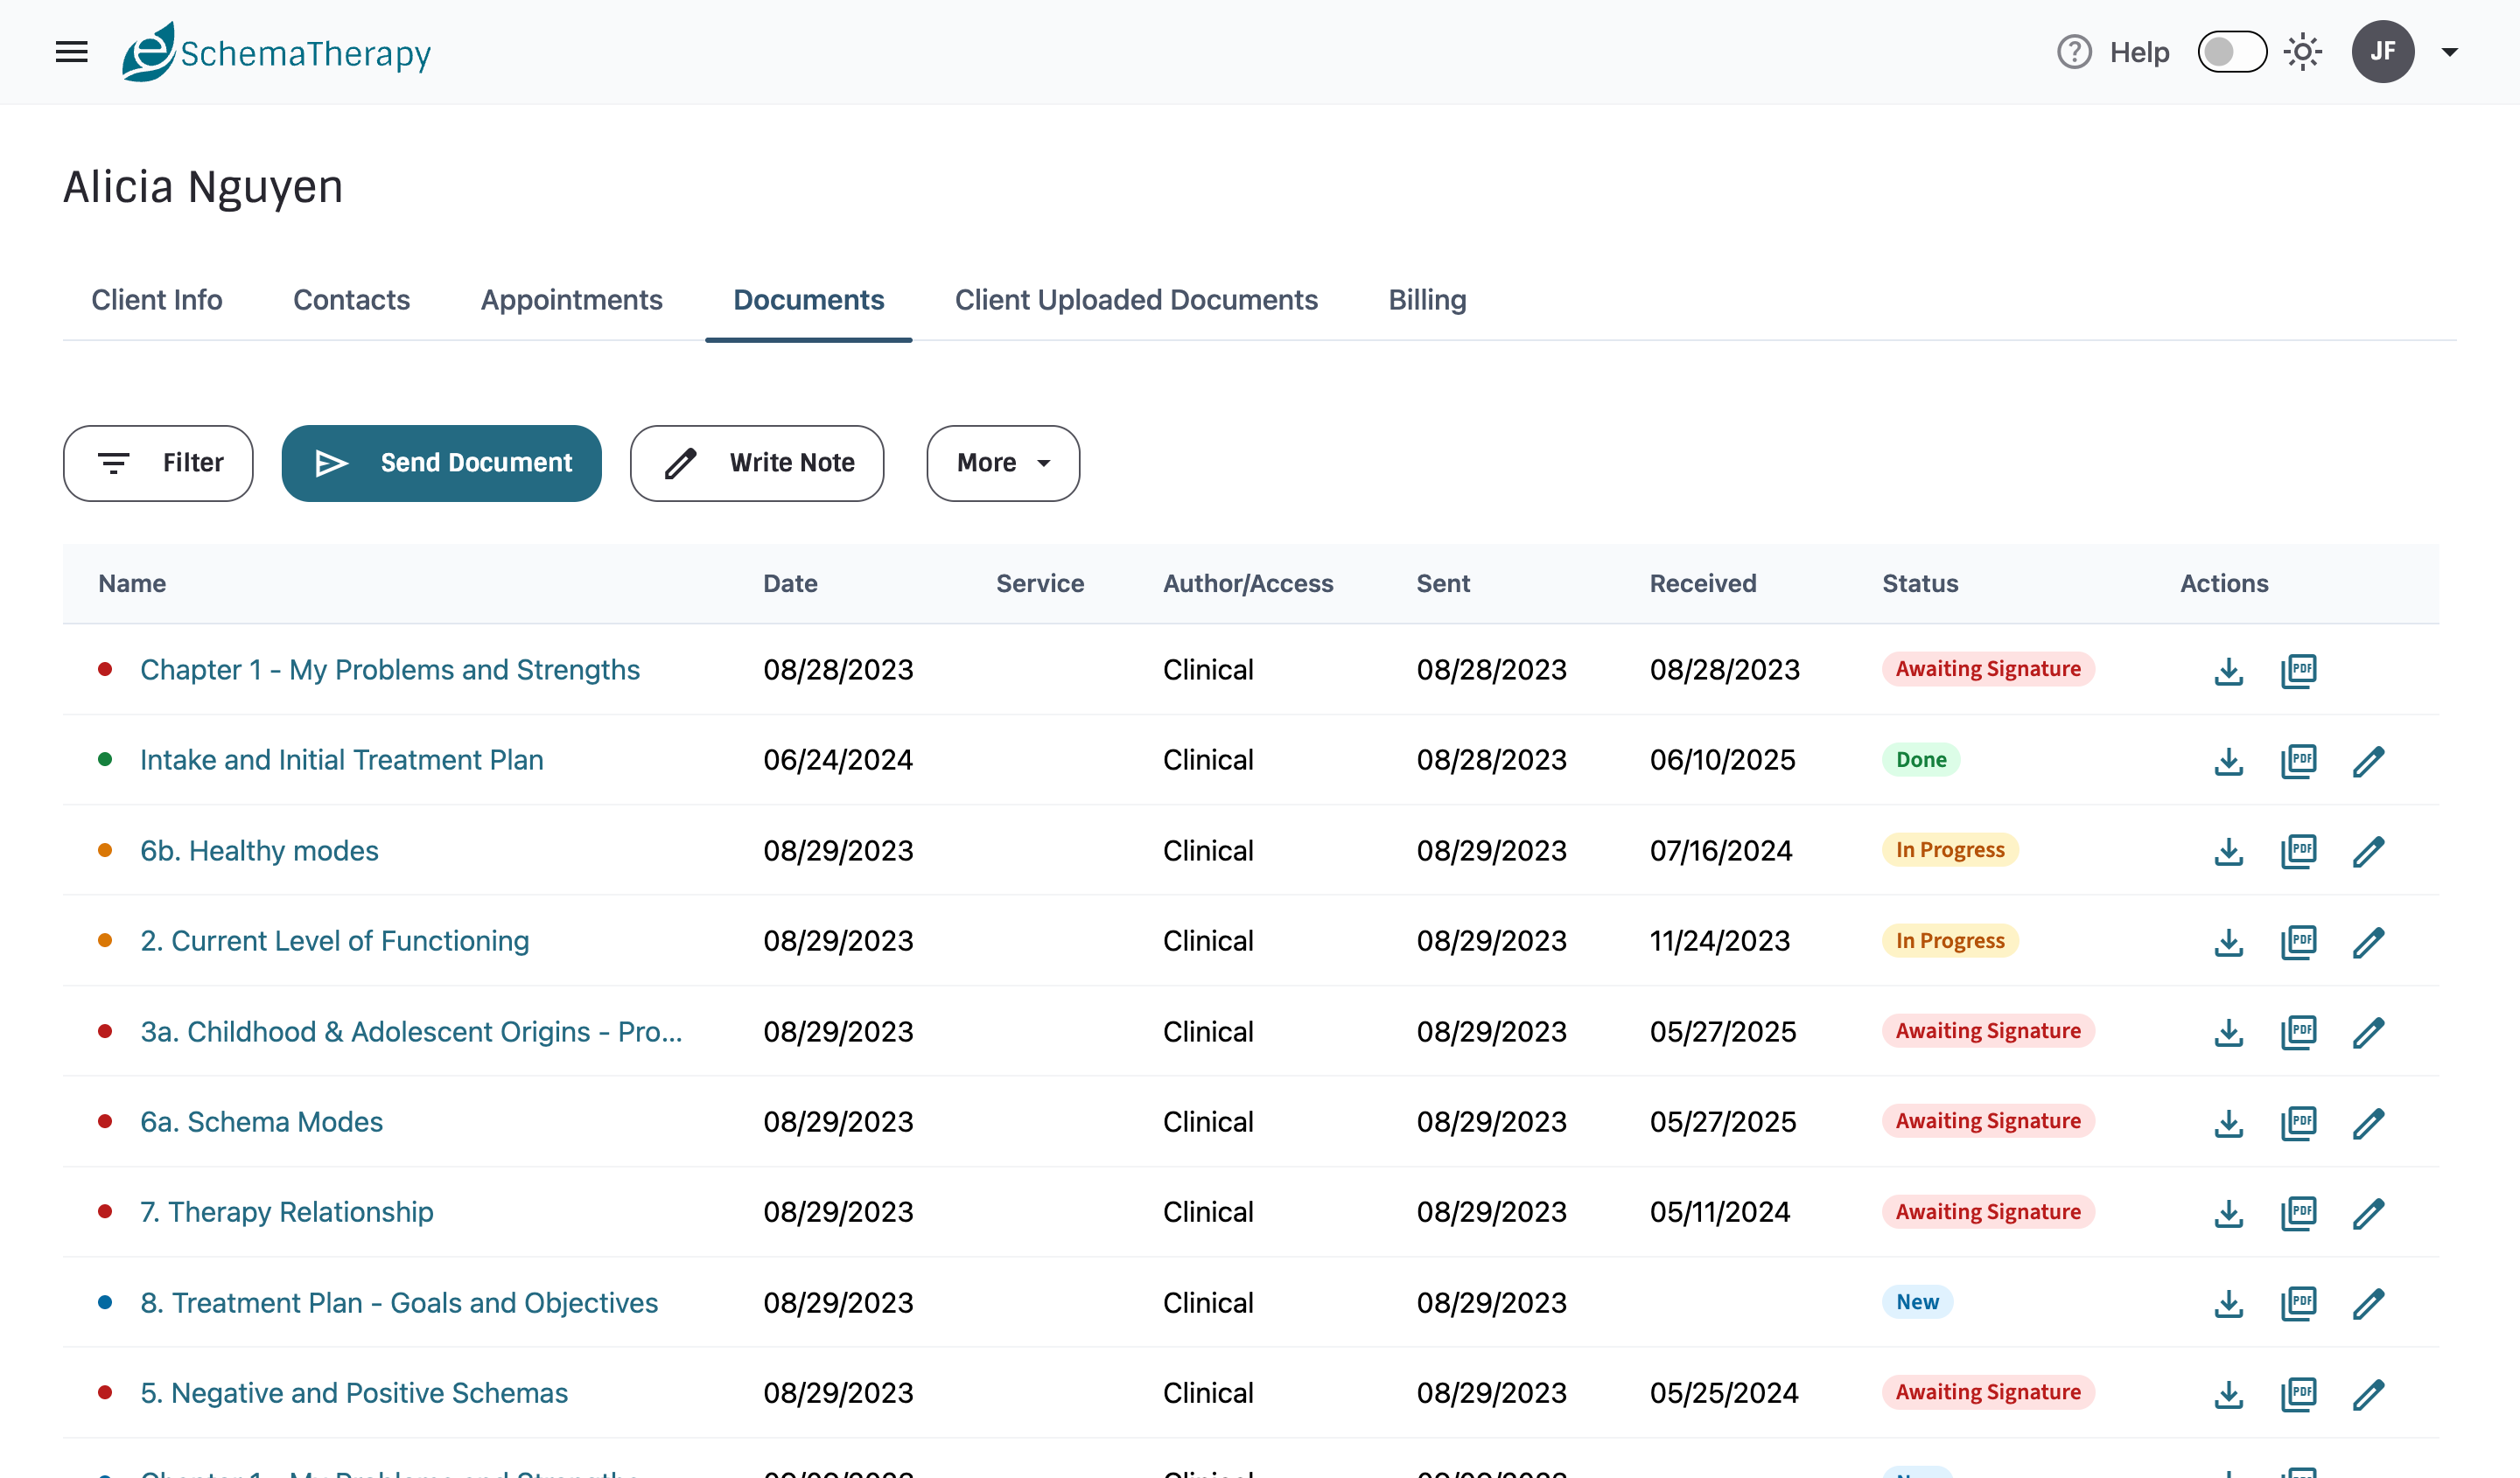
Task: Toggle the dark mode switch
Action: 2231,52
